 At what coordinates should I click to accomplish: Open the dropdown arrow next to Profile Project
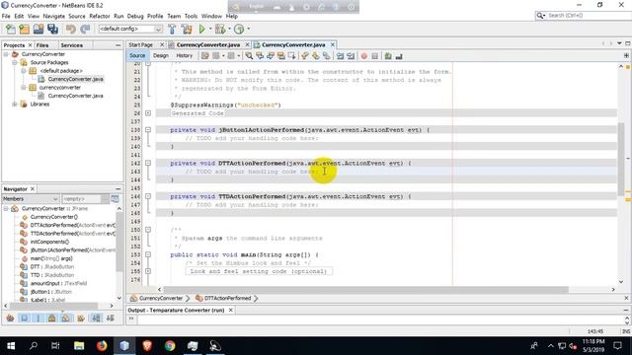(x=248, y=29)
